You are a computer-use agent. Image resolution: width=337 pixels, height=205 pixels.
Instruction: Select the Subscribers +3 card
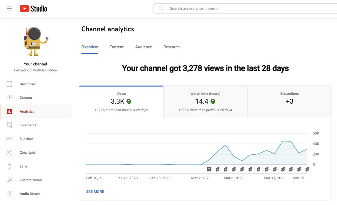coord(289,101)
